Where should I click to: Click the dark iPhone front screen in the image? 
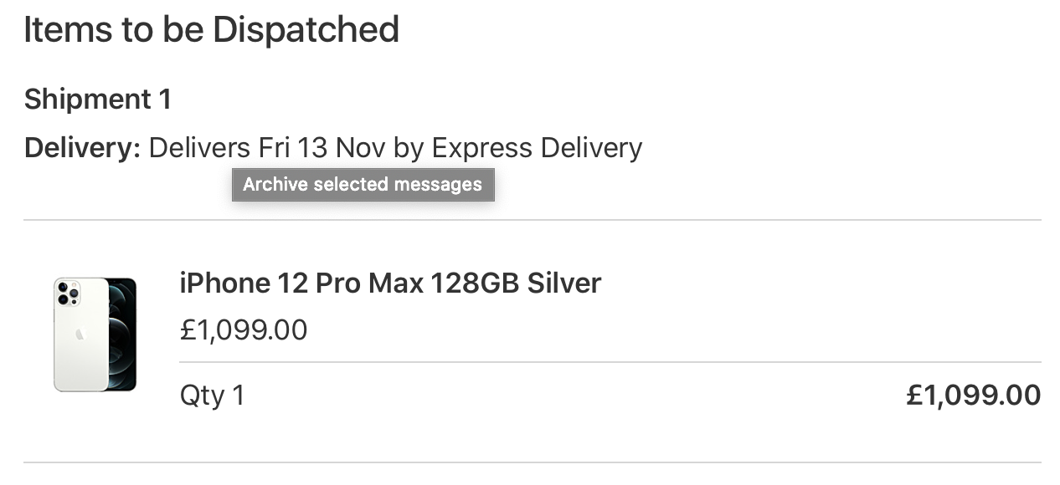122,334
